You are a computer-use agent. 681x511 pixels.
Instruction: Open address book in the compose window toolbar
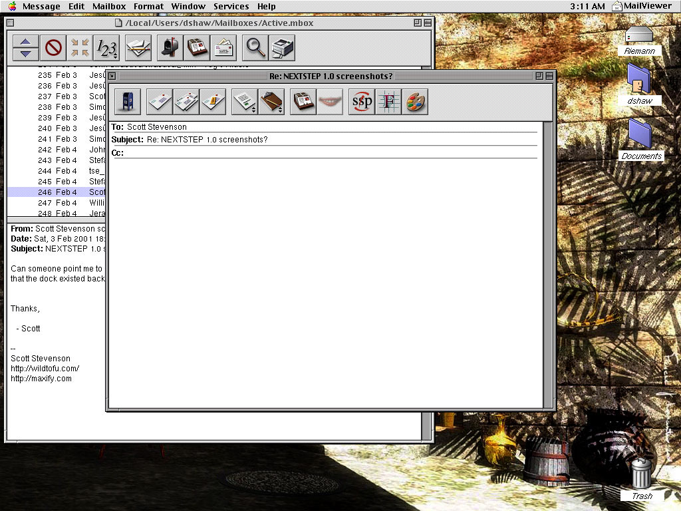(x=303, y=102)
